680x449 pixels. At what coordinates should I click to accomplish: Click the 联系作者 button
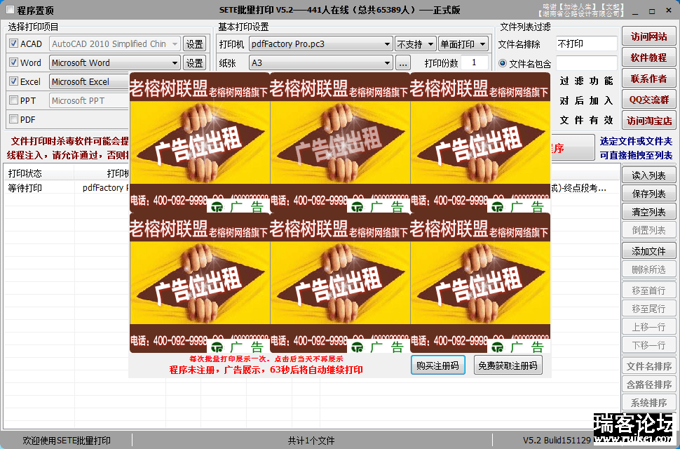coord(648,79)
